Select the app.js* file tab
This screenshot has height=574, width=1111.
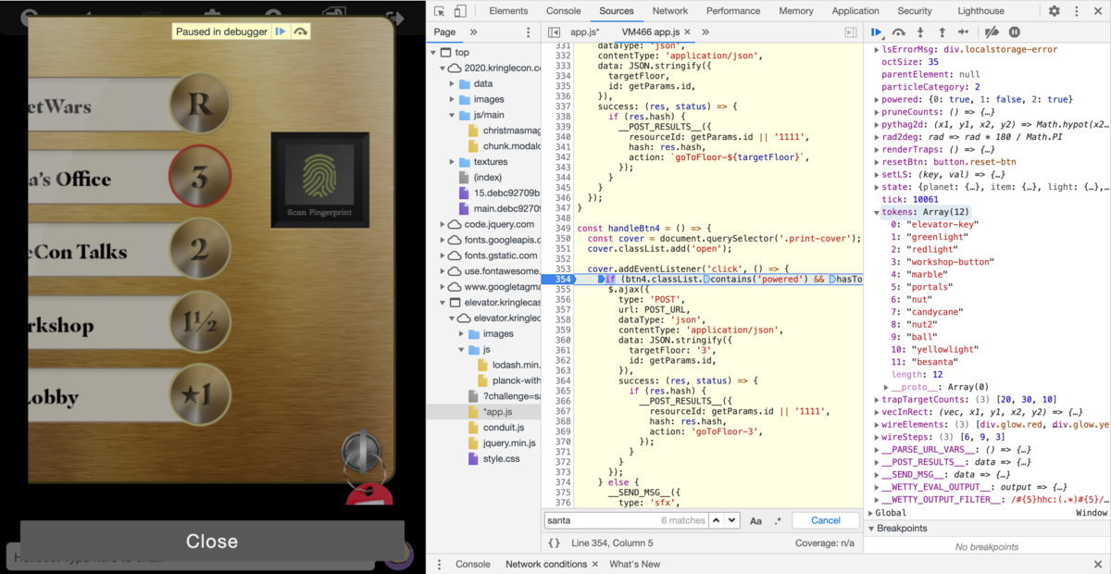(x=584, y=32)
